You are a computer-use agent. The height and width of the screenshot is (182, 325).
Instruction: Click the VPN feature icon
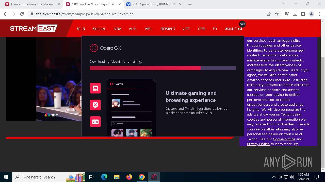[x=95, y=122]
